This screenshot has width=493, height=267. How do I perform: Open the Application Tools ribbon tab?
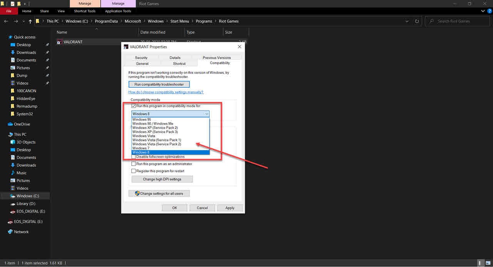[x=118, y=11]
